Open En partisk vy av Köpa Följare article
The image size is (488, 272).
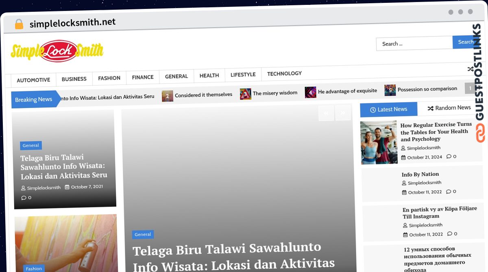click(440, 212)
